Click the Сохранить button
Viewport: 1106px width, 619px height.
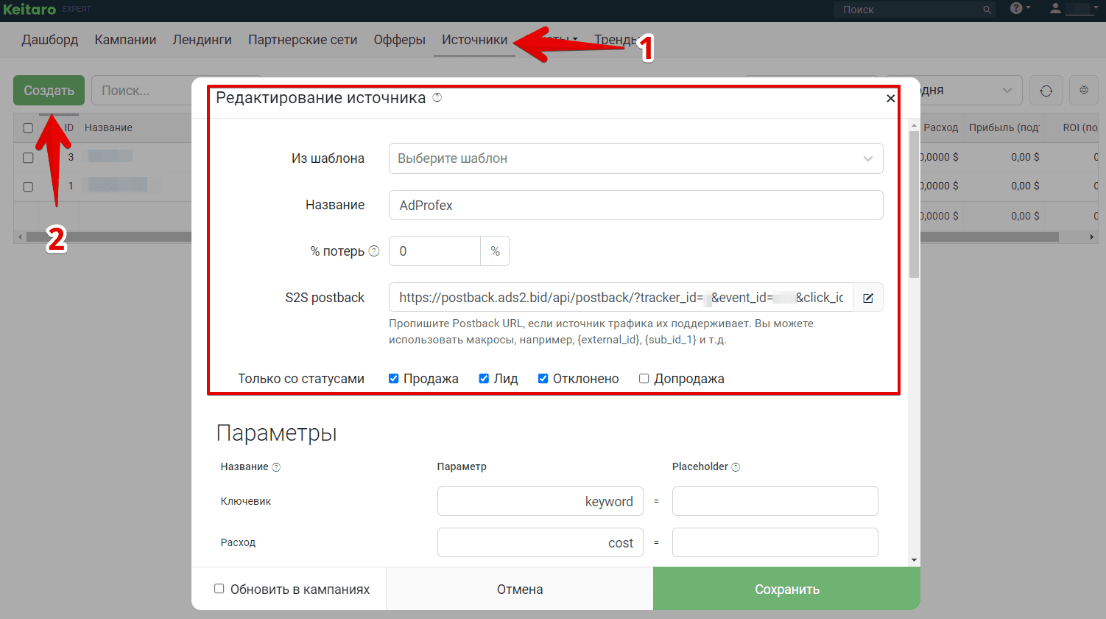(x=786, y=589)
